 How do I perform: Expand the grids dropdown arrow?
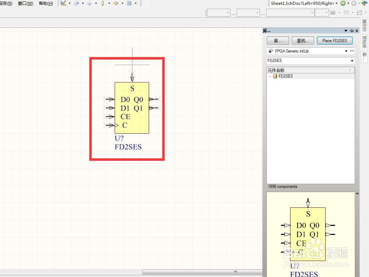136,3
